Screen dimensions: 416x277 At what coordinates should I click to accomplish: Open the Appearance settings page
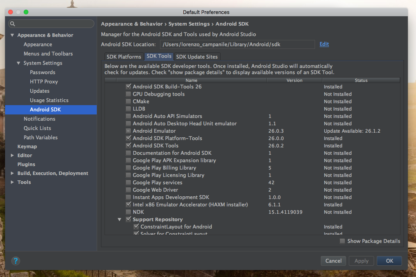tap(38, 44)
